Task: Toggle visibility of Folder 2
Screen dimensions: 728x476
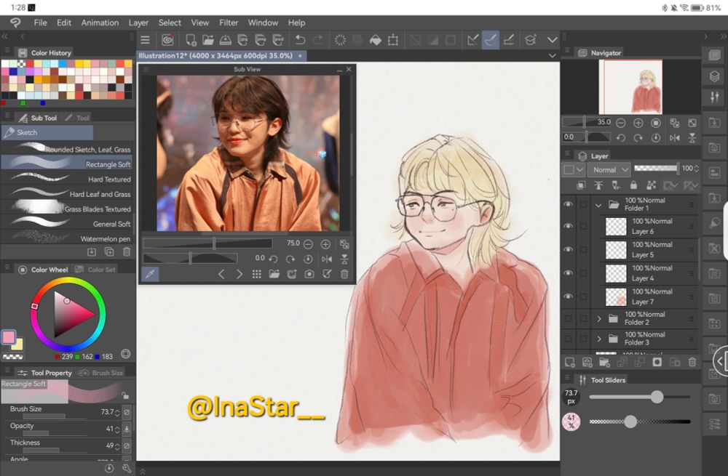Action: 569,320
